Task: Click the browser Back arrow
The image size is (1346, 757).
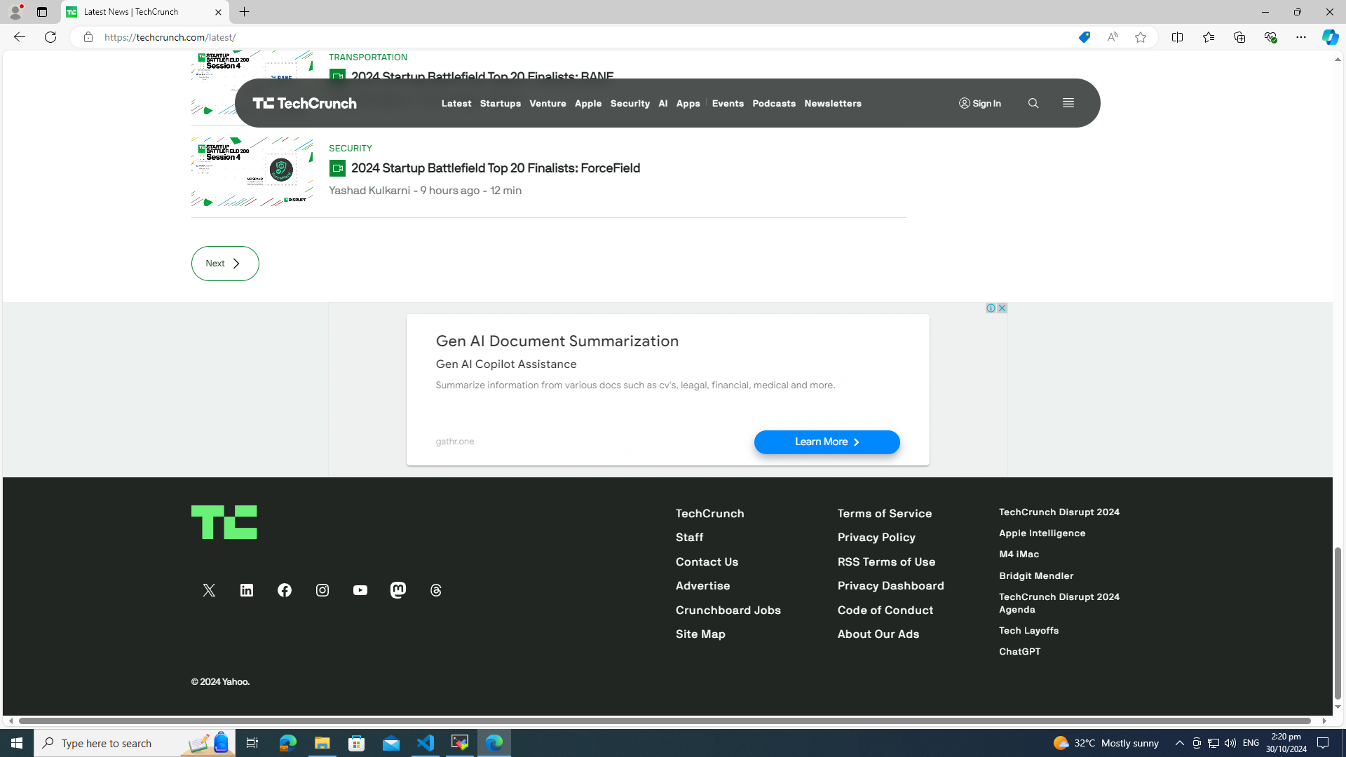Action: (x=19, y=37)
